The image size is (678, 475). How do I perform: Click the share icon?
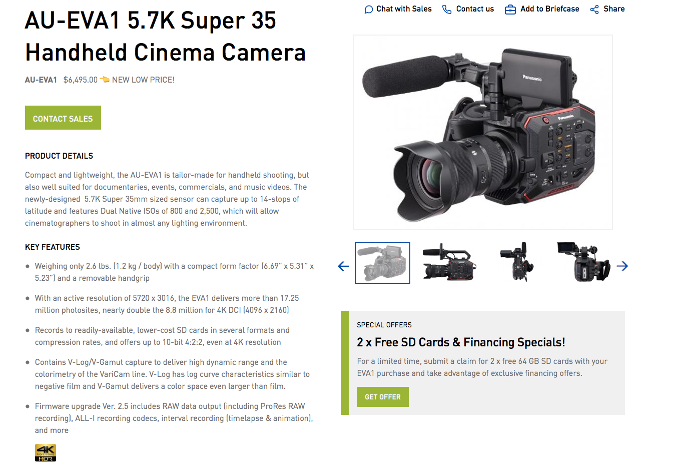point(594,10)
